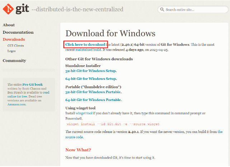Visit the Amazon.com link

point(17,104)
